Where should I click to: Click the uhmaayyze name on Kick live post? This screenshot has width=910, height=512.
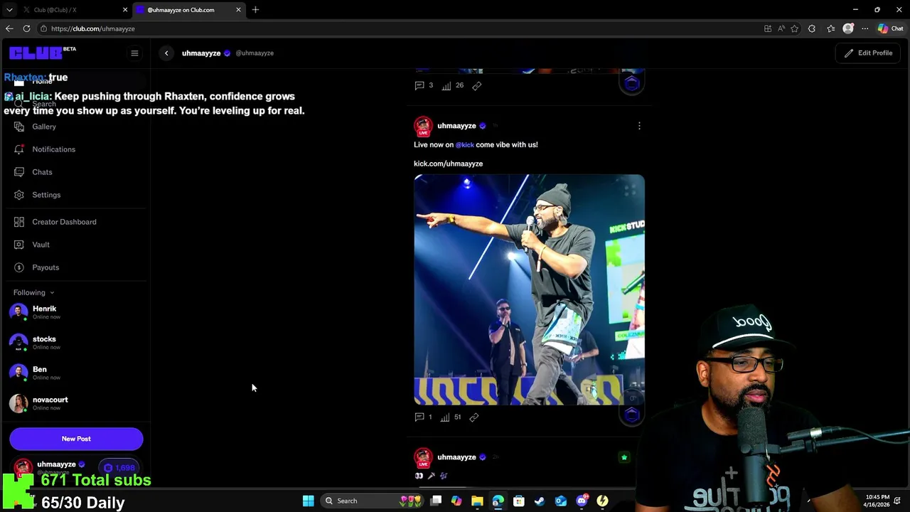click(x=456, y=126)
